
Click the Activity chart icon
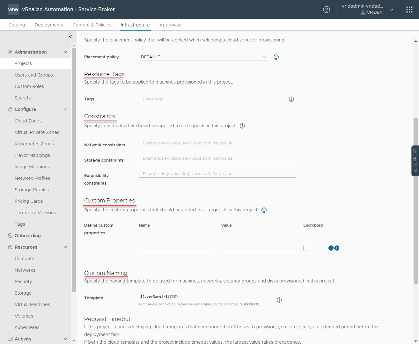click(10, 339)
